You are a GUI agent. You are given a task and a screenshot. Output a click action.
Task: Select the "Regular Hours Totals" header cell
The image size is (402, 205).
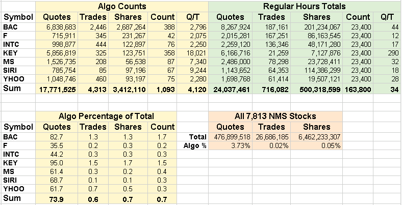304,7
